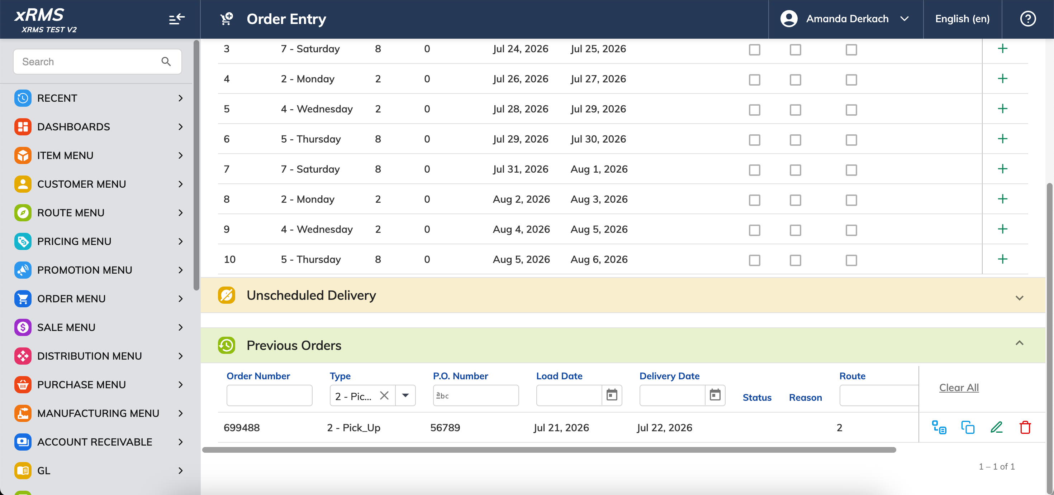Click the horizontal scrollbar under Previous Orders
The height and width of the screenshot is (495, 1054).
point(549,450)
